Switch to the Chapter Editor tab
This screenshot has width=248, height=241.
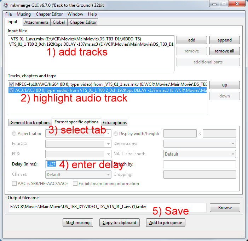tap(83, 22)
